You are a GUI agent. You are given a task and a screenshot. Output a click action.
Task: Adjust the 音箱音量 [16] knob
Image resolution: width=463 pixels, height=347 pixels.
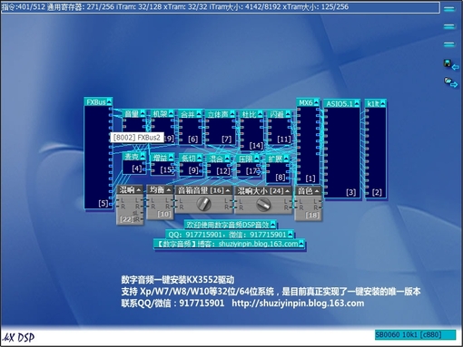(x=203, y=204)
